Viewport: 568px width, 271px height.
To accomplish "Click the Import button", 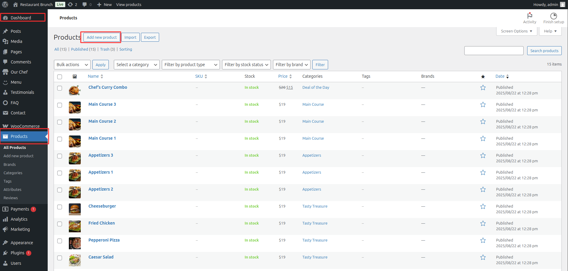I will [x=130, y=37].
